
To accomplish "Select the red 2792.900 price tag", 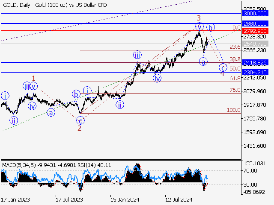I will (x=255, y=31).
